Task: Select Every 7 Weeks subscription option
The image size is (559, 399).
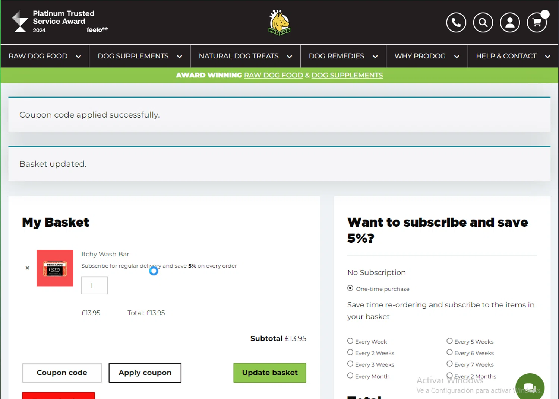Action: pos(450,364)
